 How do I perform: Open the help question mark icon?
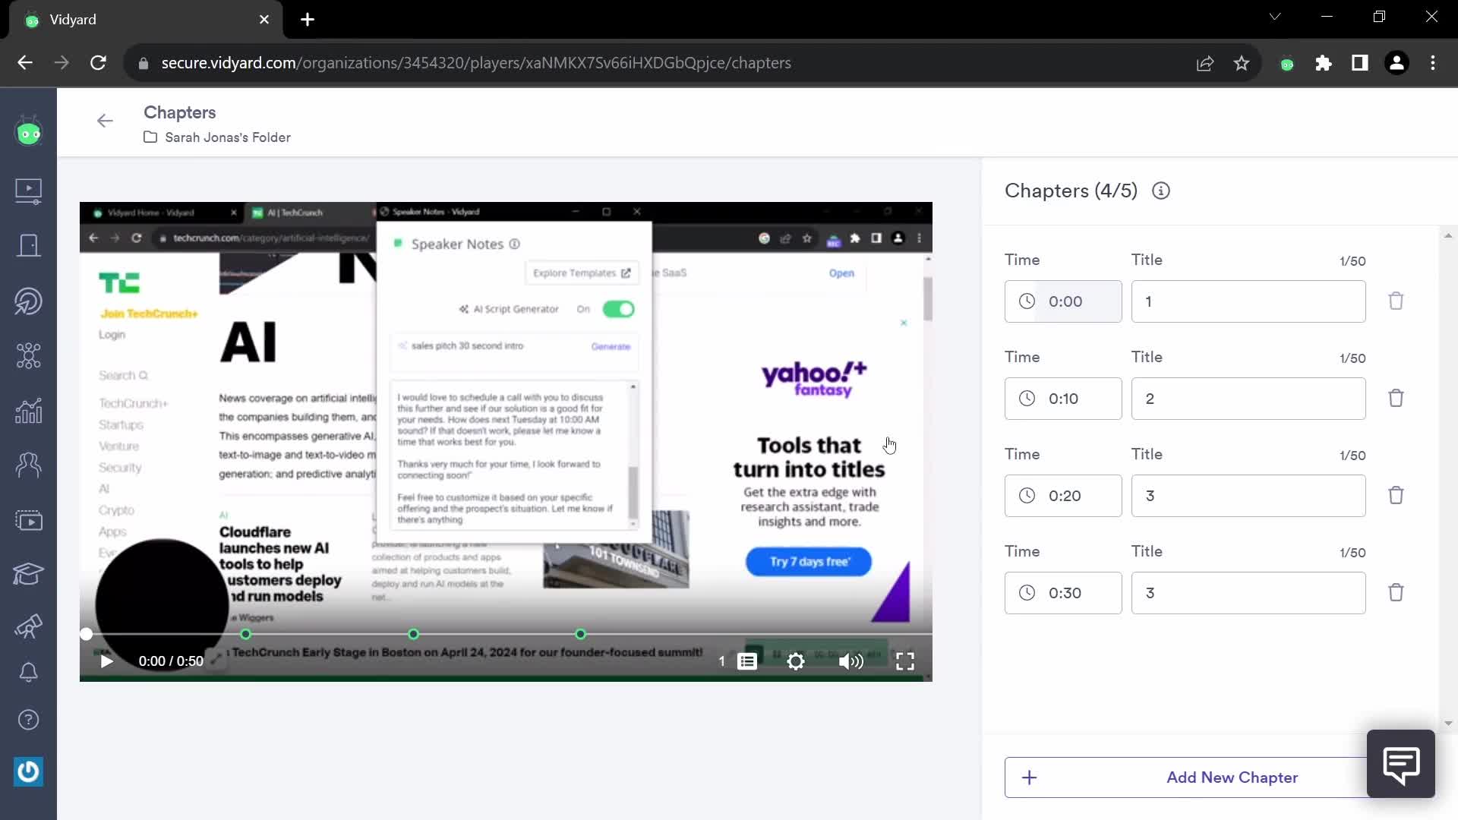(x=28, y=720)
